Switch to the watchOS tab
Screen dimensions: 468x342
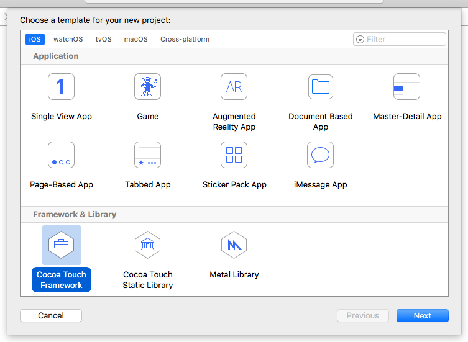click(68, 39)
